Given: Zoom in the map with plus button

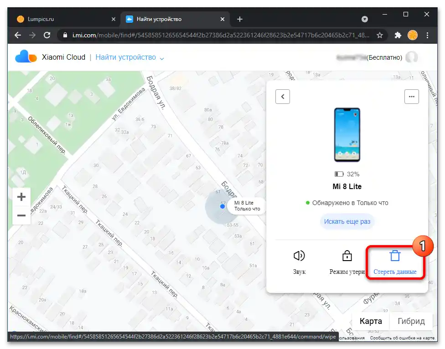Looking at the screenshot, I should [x=21, y=197].
